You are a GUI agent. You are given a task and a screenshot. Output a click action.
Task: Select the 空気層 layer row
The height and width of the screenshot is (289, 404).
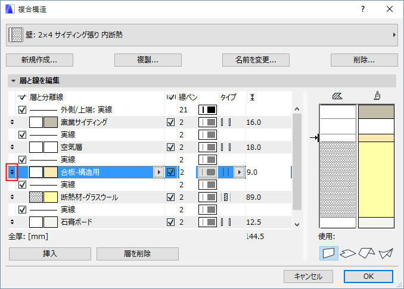click(x=150, y=147)
